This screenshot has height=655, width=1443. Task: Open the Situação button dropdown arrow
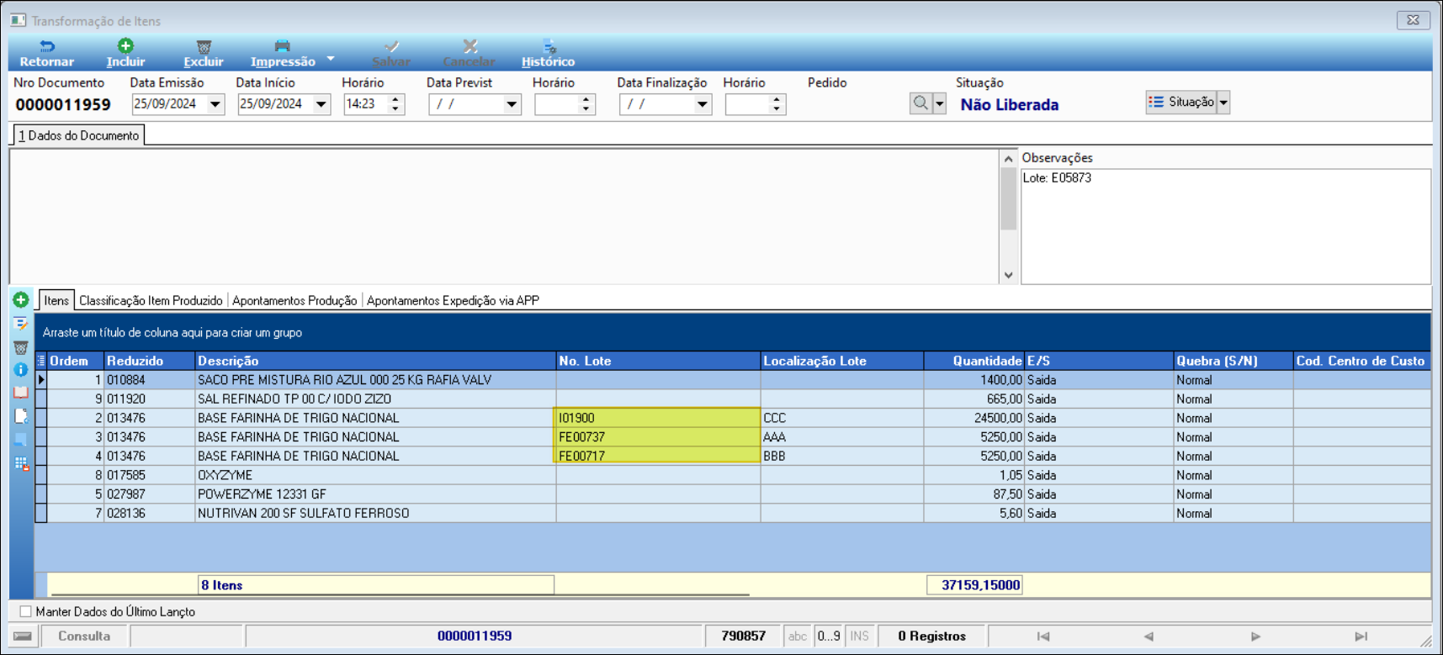click(x=1223, y=103)
